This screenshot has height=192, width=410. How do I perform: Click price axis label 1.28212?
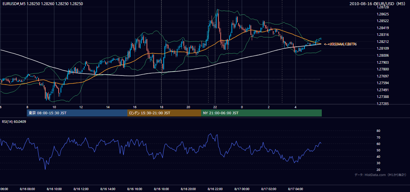383,42
